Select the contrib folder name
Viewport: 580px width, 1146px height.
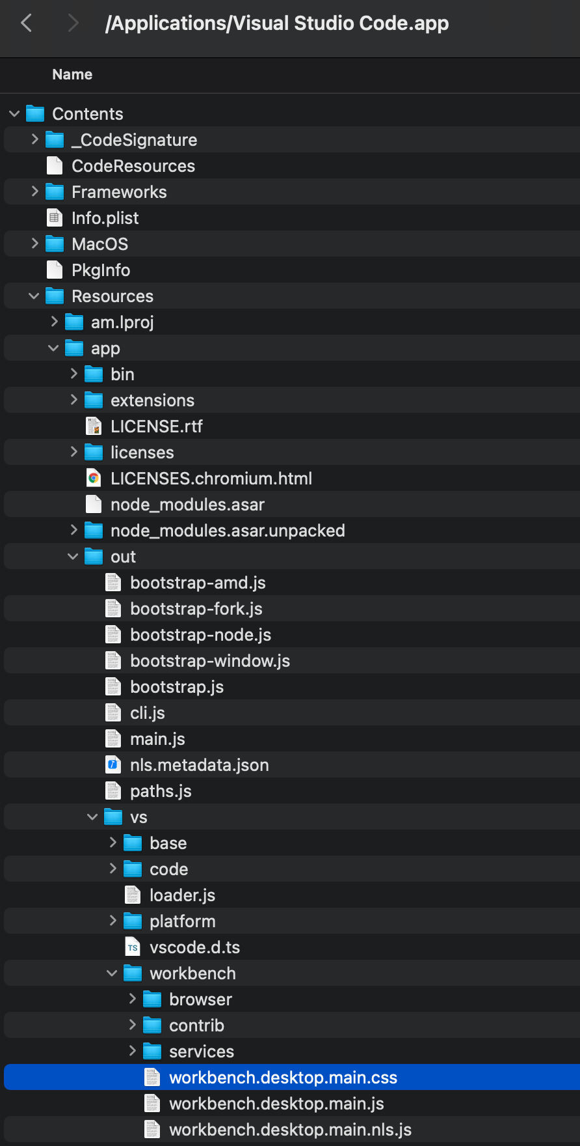196,1026
